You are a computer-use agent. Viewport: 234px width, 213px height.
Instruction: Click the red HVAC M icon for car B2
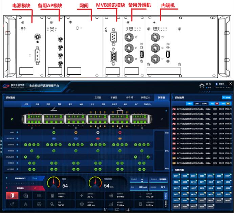pos(120,132)
